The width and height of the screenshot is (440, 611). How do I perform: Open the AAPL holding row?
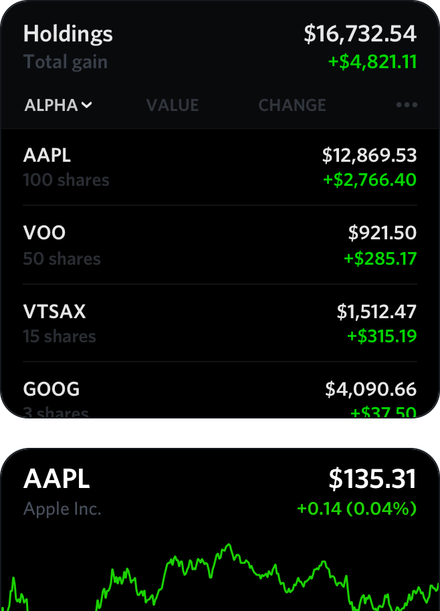pos(220,167)
